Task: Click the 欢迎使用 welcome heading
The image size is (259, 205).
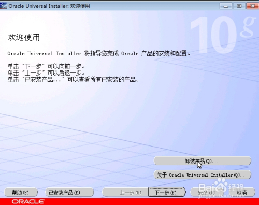Action: (24, 37)
